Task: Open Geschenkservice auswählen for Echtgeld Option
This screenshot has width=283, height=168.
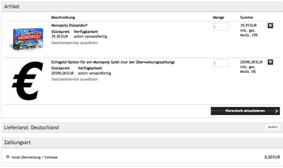Action: pyautogui.click(x=74, y=79)
